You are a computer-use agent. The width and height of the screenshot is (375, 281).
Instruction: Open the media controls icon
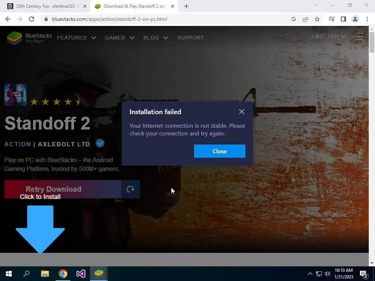click(x=331, y=19)
